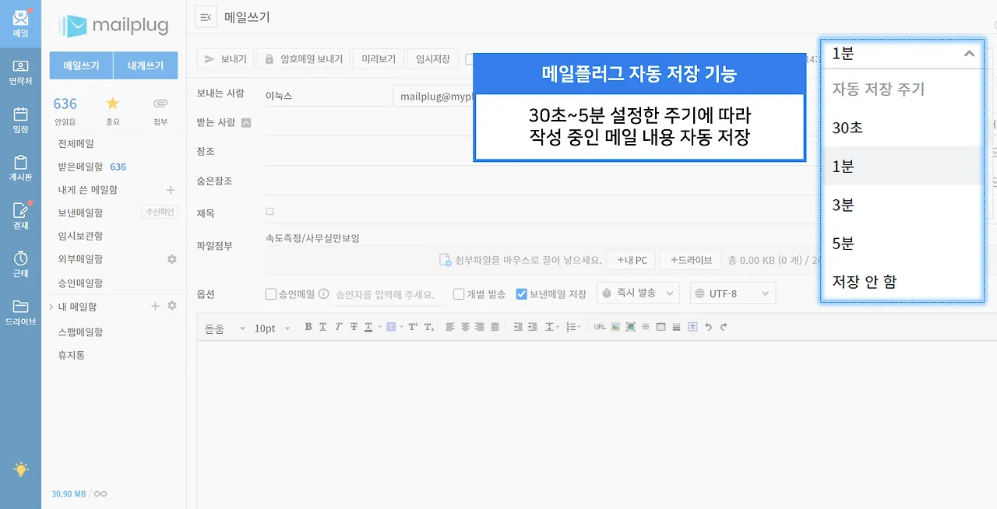
Task: Preview the mail with 미리보기
Action: click(379, 58)
